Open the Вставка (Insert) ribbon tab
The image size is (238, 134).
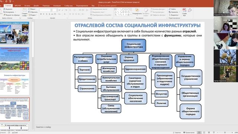pyautogui.click(x=27, y=6)
